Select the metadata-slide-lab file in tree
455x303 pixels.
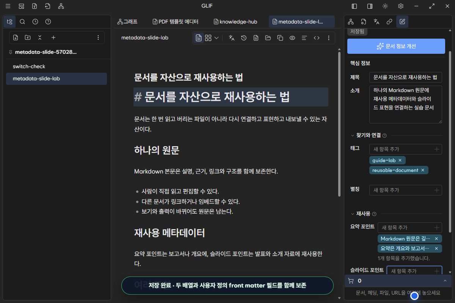pyautogui.click(x=56, y=79)
